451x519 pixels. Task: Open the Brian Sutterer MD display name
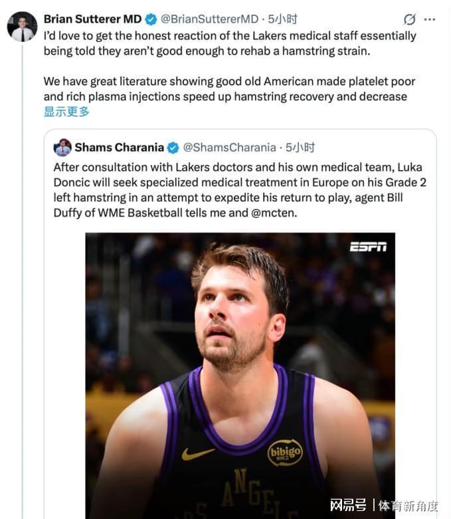[92, 19]
